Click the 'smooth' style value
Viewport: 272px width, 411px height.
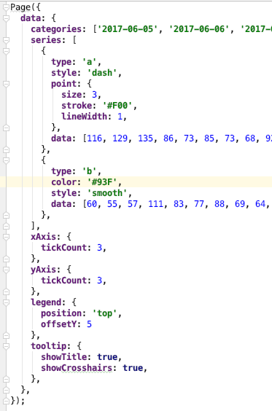pos(107,193)
